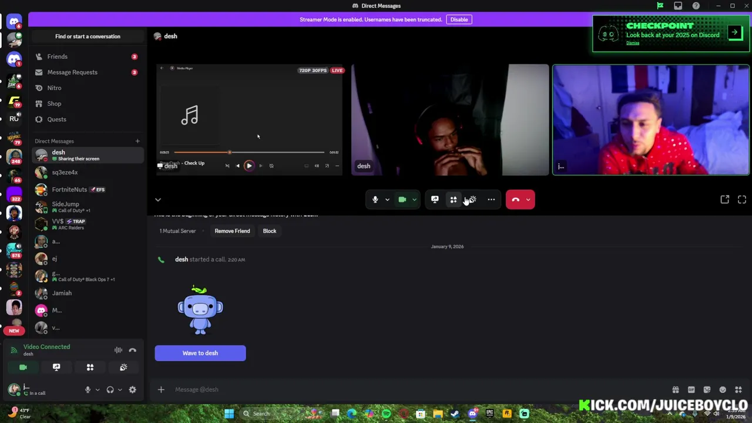752x423 pixels.
Task: Dismiss the Checkpoint banner
Action: click(x=632, y=43)
